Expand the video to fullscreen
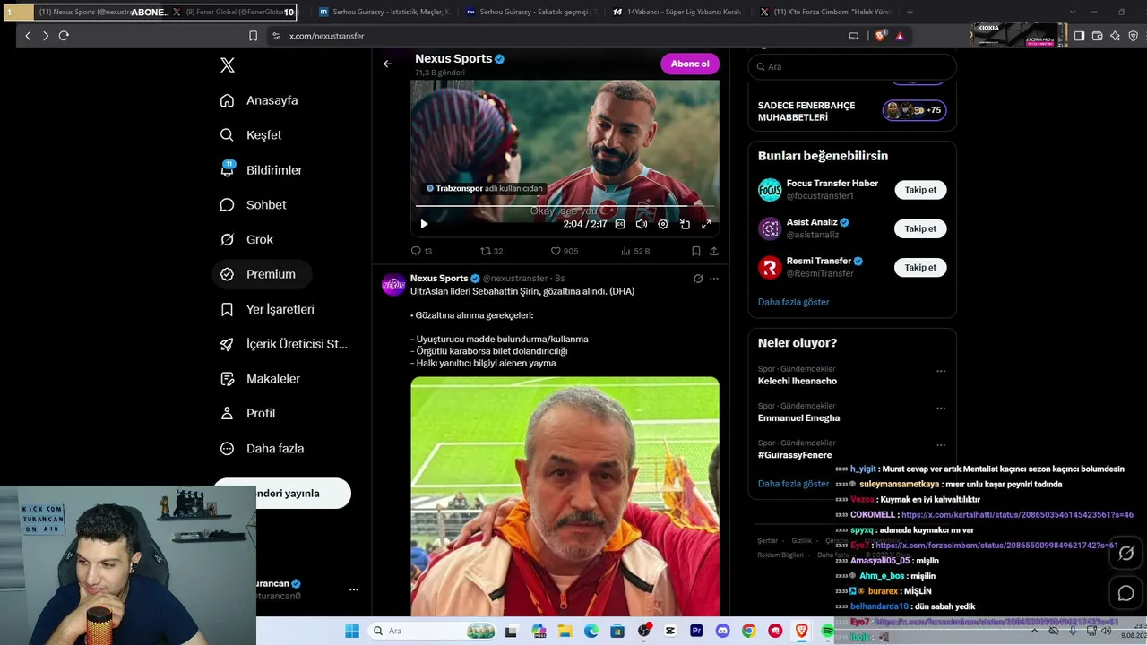1147x645 pixels. 706,224
